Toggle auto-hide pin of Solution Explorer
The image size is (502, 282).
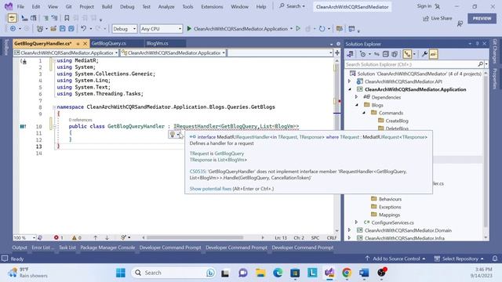[477, 44]
